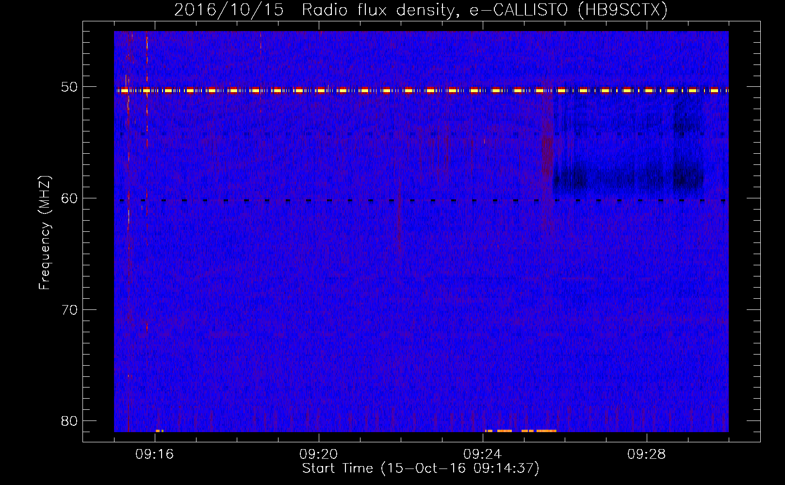Image resolution: width=785 pixels, height=485 pixels.
Task: Click the 'Frequency (MHZ)' axis label
Action: pyautogui.click(x=45, y=232)
